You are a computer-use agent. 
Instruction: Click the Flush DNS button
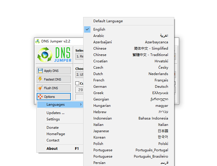click(x=54, y=88)
